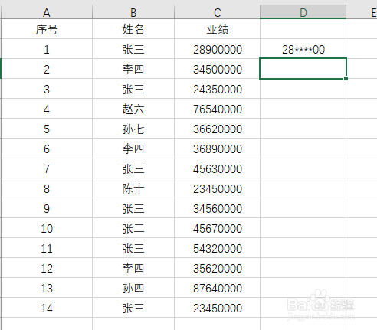Select cell with value 87640000

click(217, 288)
